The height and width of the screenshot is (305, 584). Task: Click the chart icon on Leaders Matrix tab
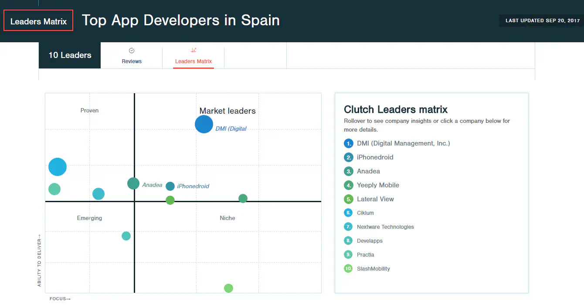point(193,50)
